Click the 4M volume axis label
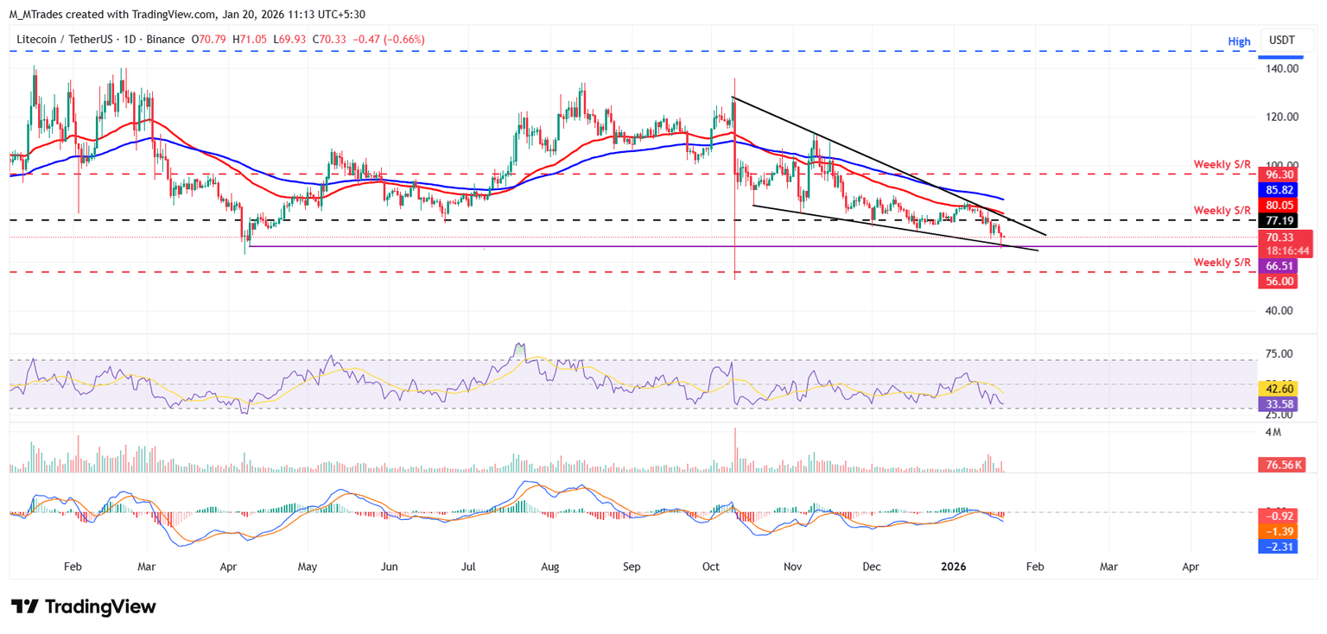This screenshot has height=634, width=1327. [x=1273, y=432]
